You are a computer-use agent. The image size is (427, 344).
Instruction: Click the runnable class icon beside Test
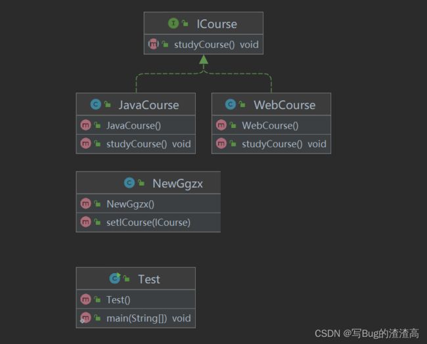[x=115, y=278]
